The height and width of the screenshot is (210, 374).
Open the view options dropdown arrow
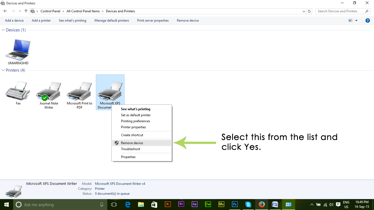click(356, 21)
